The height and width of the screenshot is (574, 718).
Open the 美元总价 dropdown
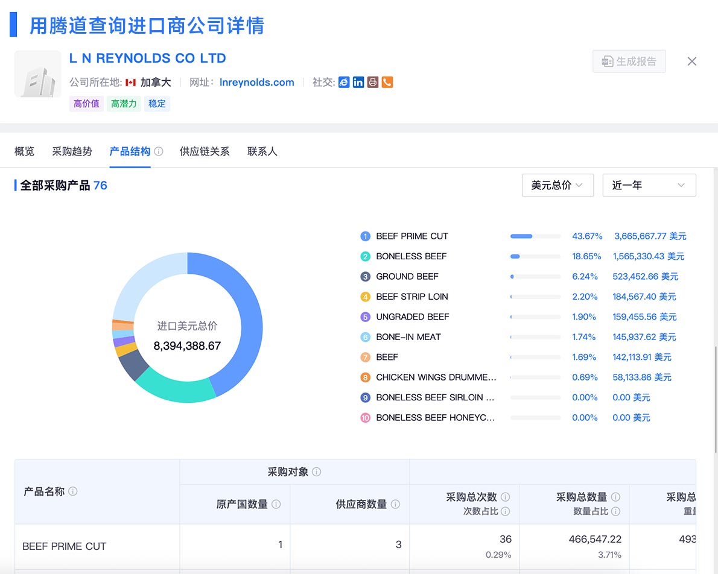coord(557,185)
